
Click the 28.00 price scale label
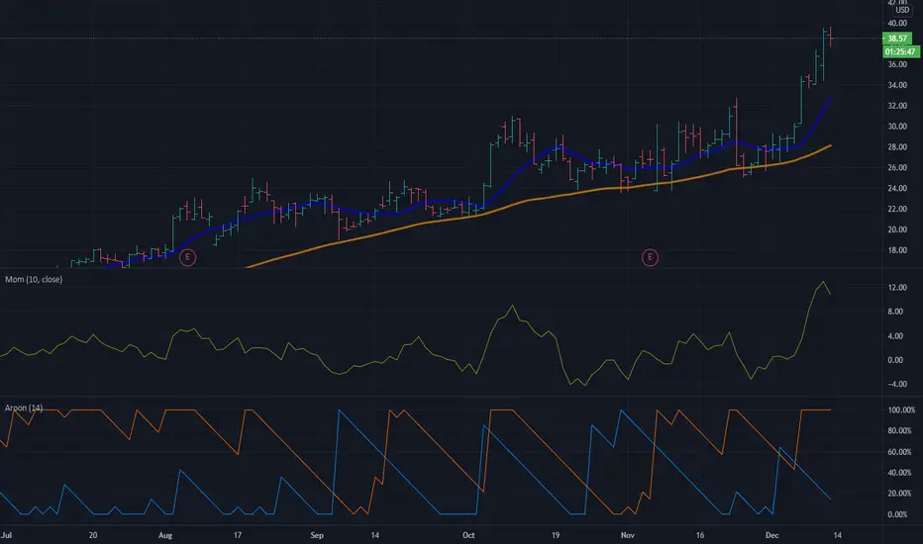point(897,147)
